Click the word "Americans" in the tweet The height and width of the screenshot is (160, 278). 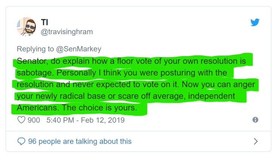pyautogui.click(x=34, y=108)
